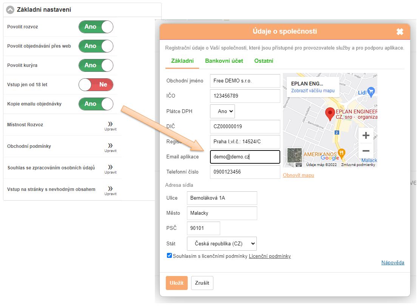Click the Email aplikace input field
This screenshot has width=420, height=307.
tap(245, 157)
